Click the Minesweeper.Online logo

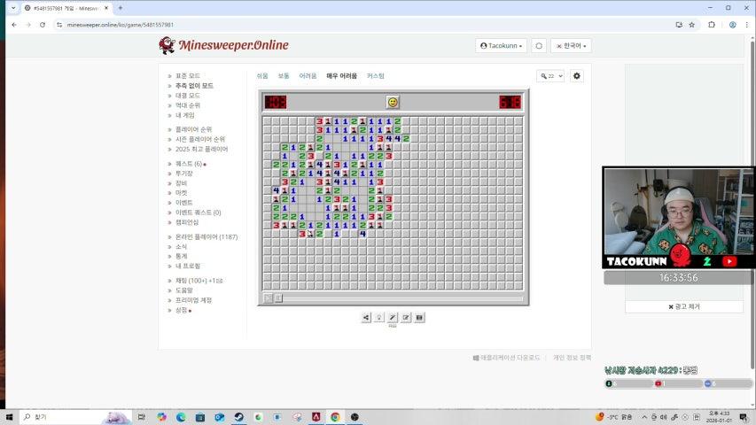[x=223, y=45]
